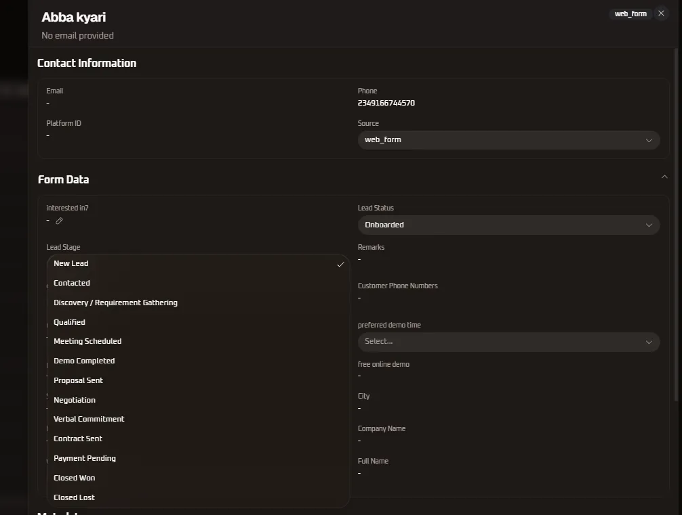
Task: Click the Lead Stage label
Action: point(63,247)
